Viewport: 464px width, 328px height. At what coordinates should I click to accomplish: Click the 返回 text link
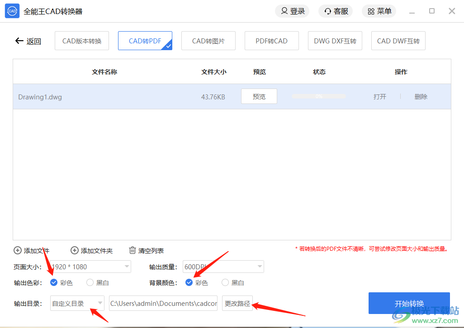tap(34, 41)
